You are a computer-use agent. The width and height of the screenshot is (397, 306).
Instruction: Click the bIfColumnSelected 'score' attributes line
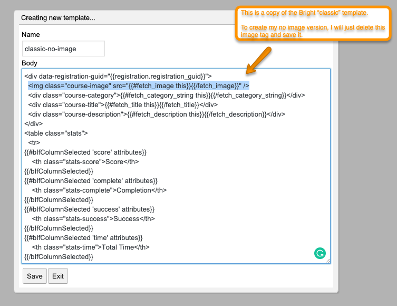85,152
